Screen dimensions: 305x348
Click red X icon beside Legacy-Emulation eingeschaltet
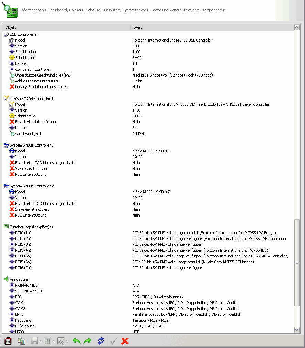coord(12,86)
